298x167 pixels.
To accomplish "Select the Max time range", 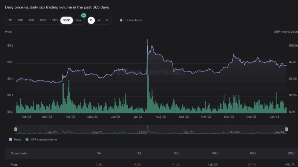I will (78, 20).
